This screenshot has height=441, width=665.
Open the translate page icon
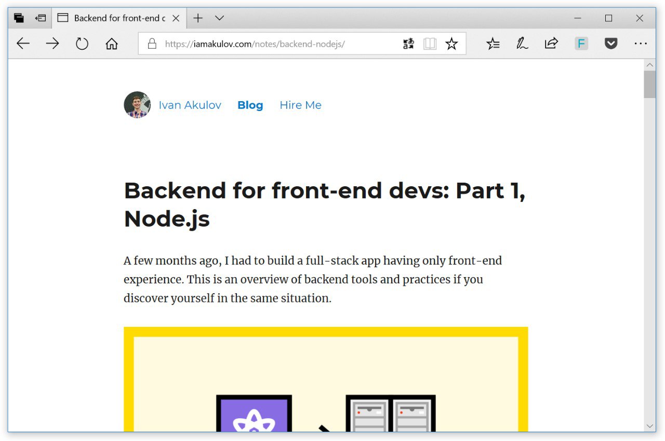408,44
